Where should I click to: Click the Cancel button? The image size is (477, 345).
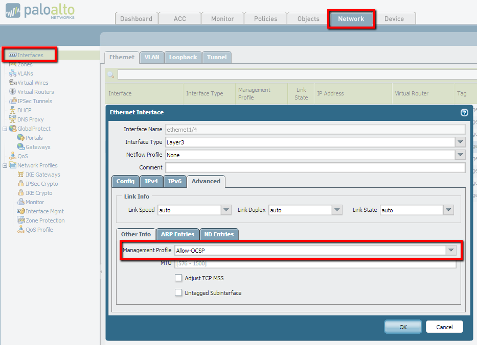pyautogui.click(x=444, y=327)
